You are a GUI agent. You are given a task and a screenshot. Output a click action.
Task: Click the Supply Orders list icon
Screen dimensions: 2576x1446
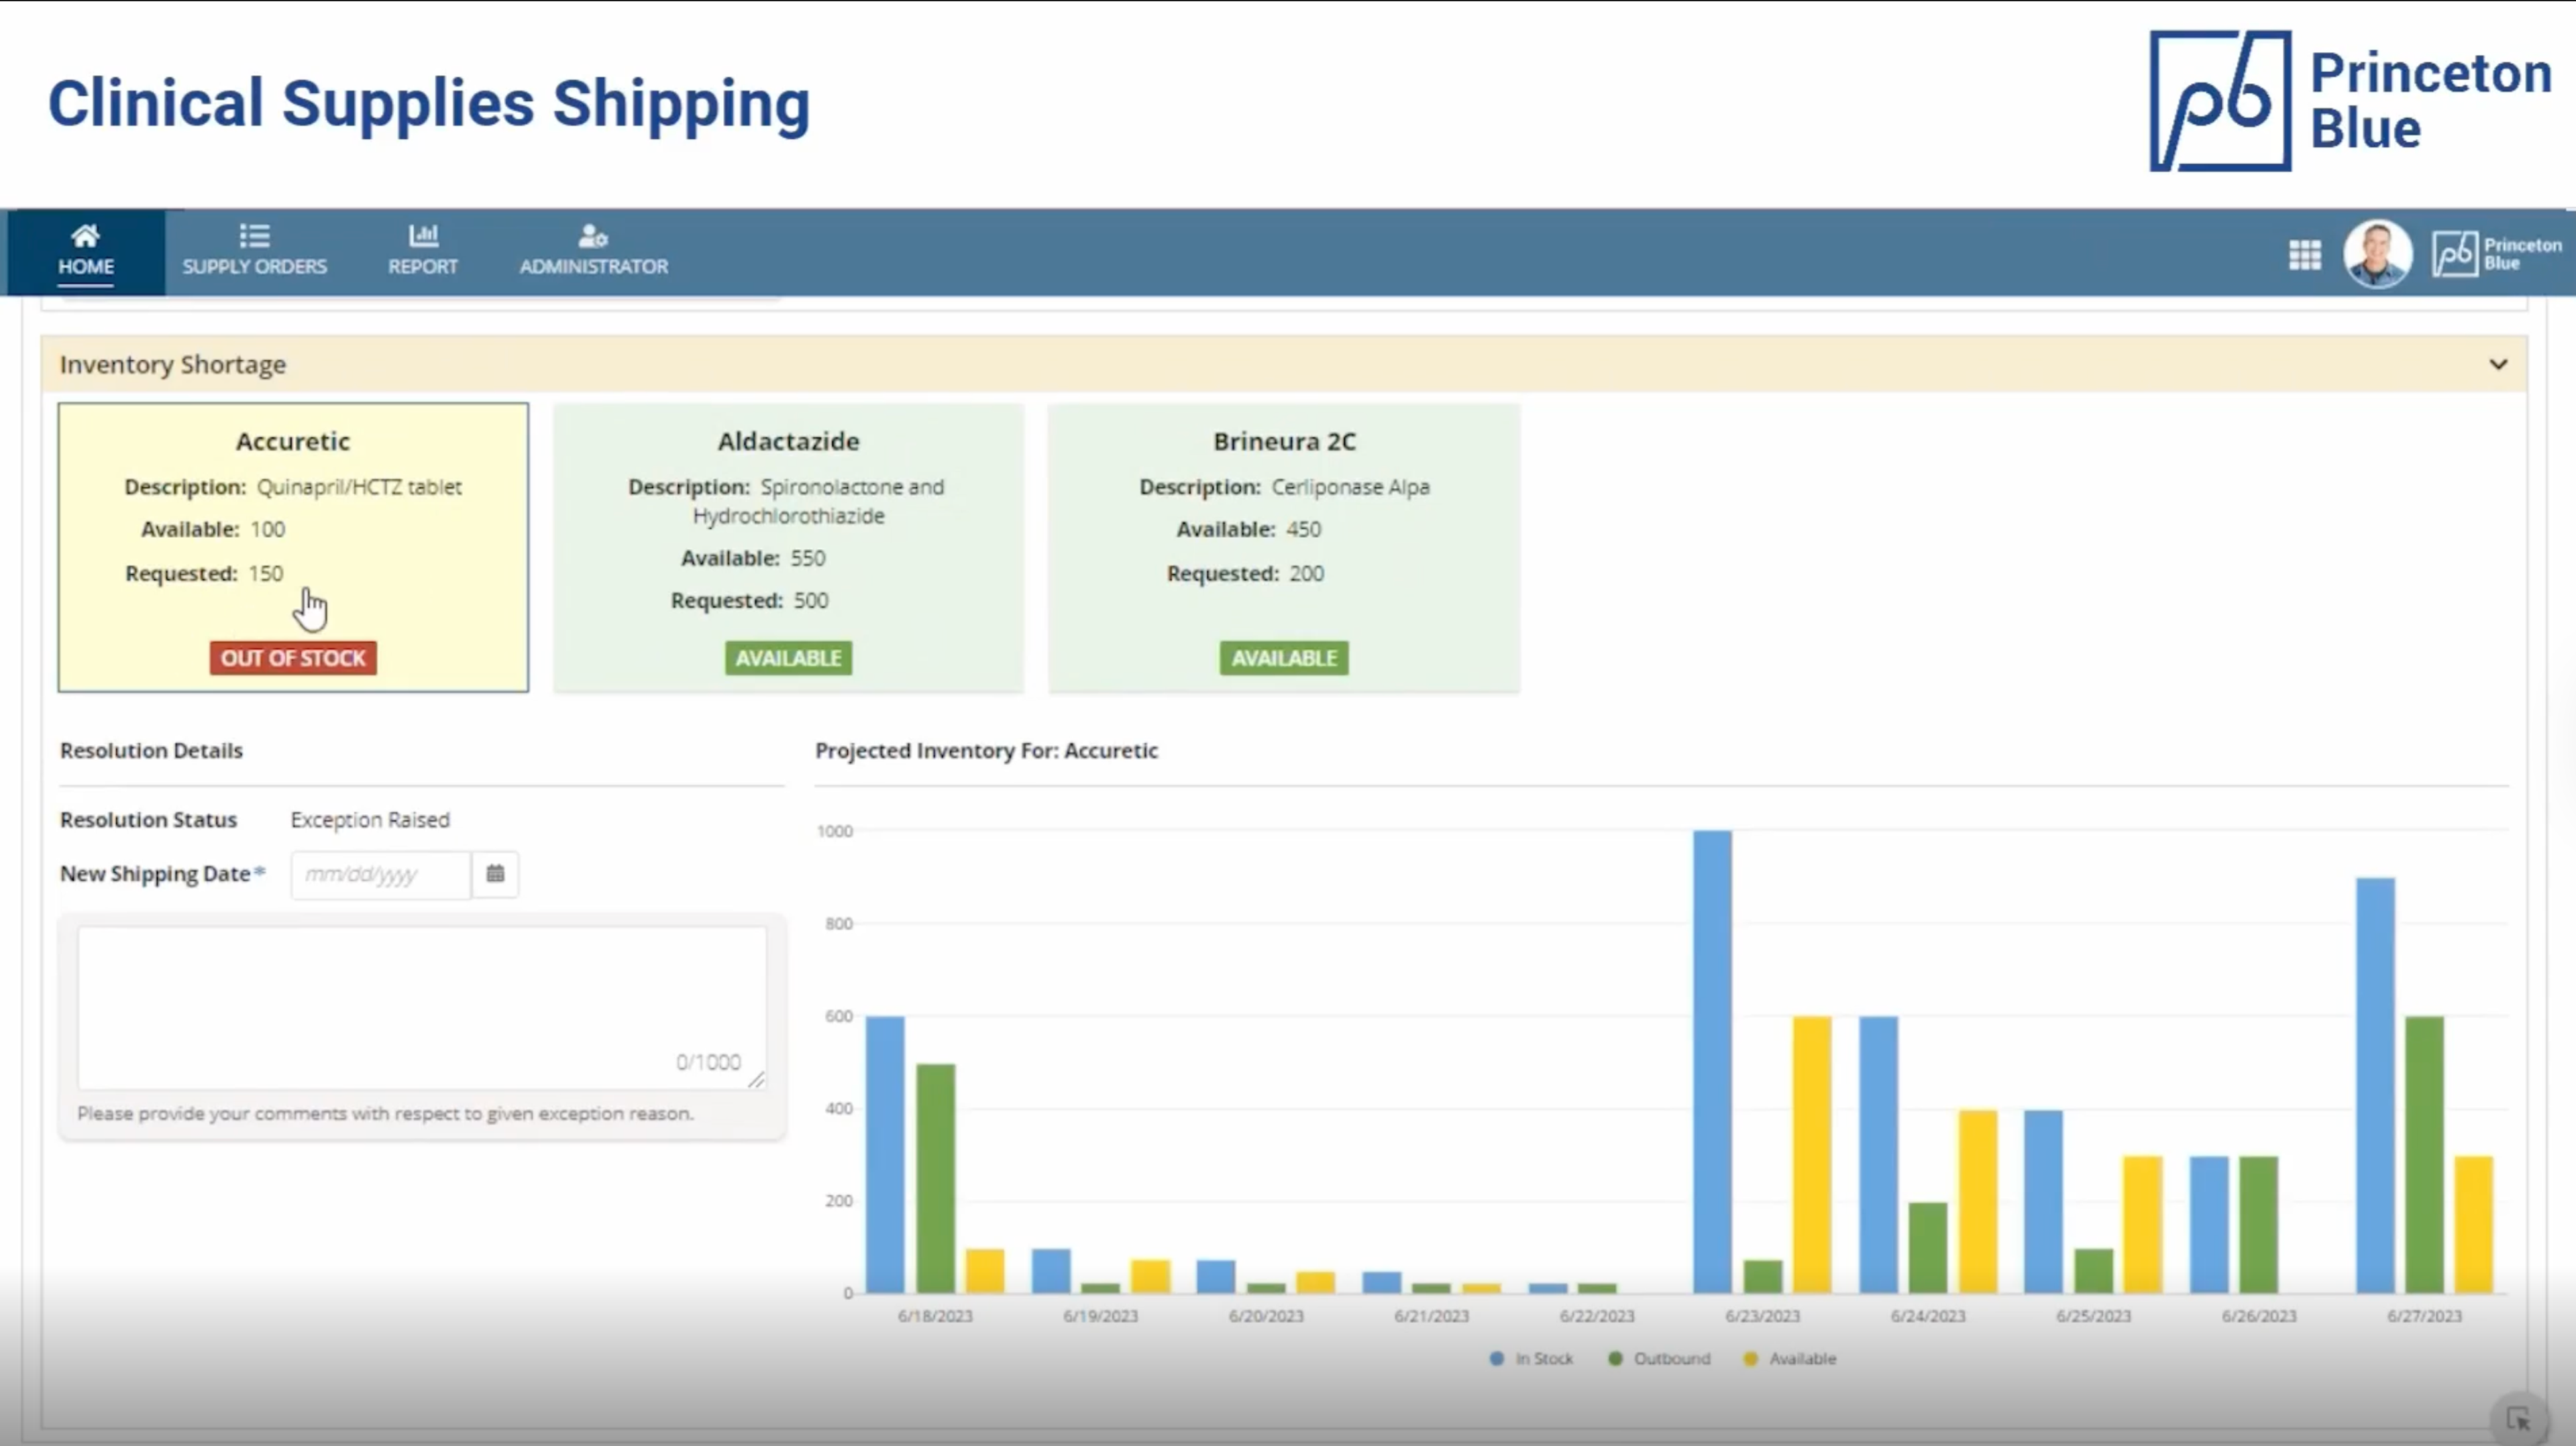[254, 236]
